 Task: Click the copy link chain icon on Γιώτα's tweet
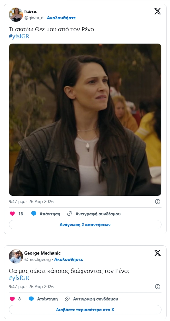click(70, 214)
